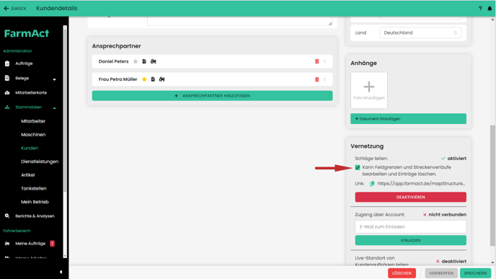Click the Mitarbeiterkarte map icon
Viewport: 496px width, 279px height.
[x=7, y=93]
